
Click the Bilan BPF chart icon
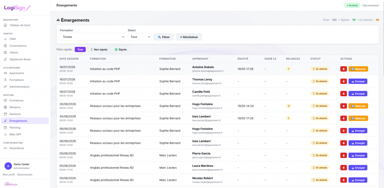point(5,134)
